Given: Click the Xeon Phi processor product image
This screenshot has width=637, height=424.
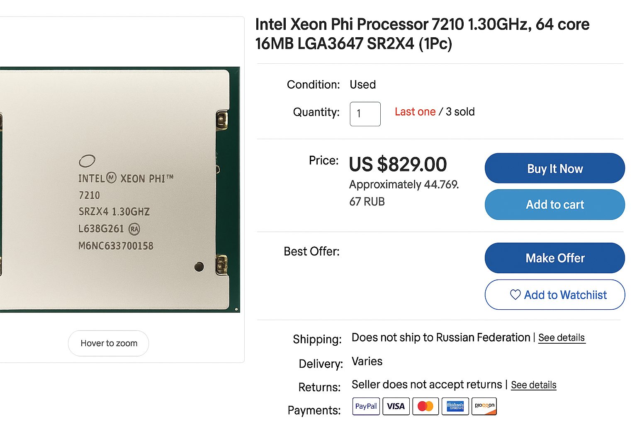Looking at the screenshot, I should pos(120,189).
